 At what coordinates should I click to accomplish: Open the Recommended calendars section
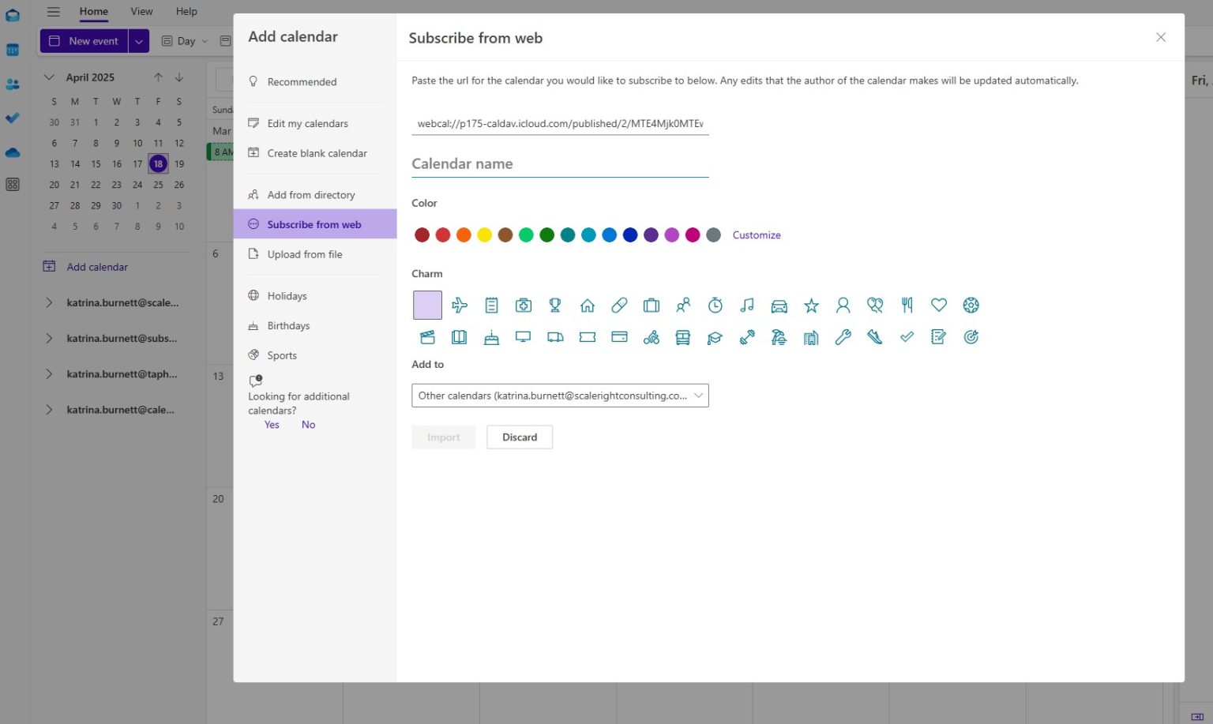pyautogui.click(x=315, y=81)
